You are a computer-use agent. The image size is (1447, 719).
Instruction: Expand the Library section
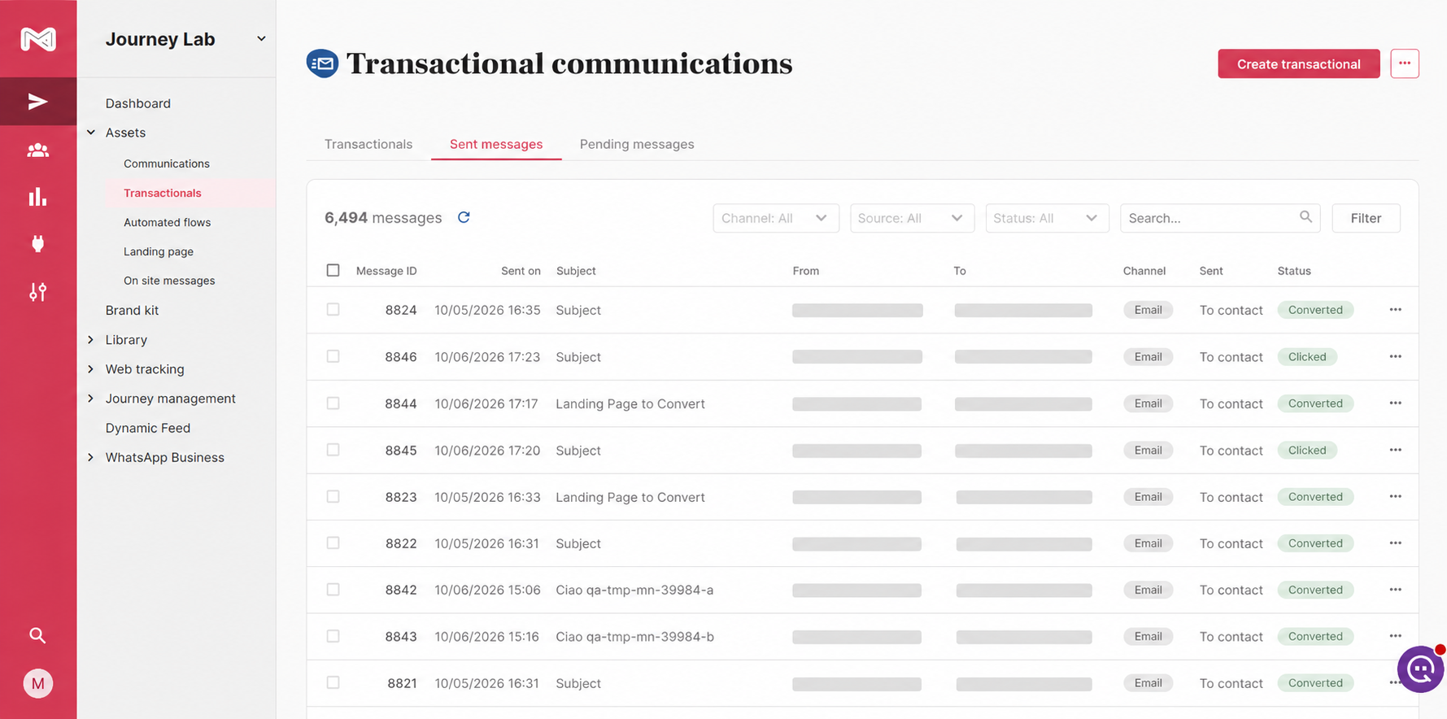[x=91, y=340]
